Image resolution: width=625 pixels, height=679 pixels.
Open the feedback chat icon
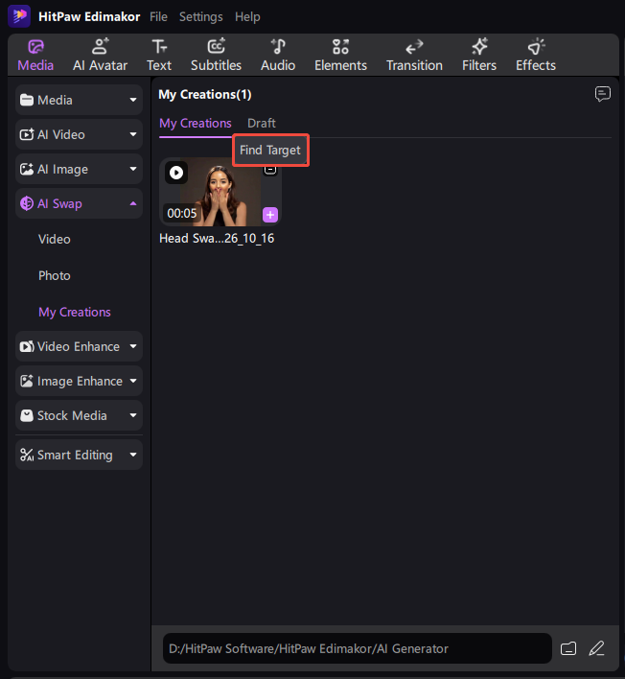click(603, 94)
